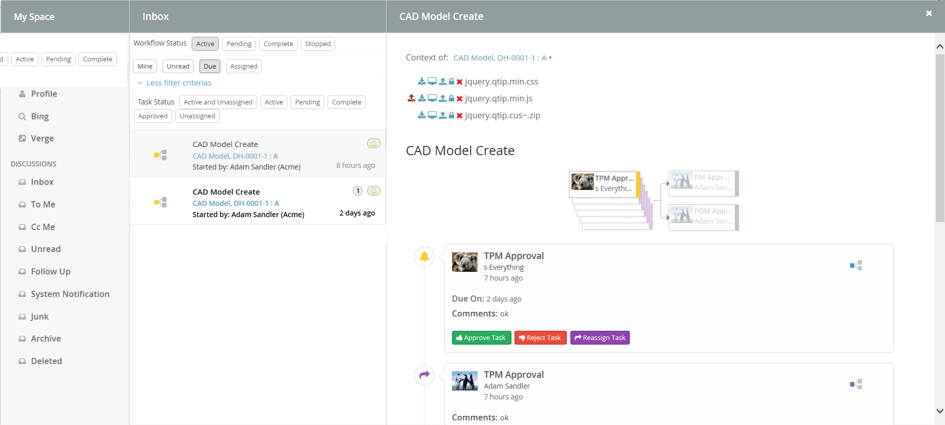Click monitor icon beside jquery.qtip.min.css

tap(432, 81)
